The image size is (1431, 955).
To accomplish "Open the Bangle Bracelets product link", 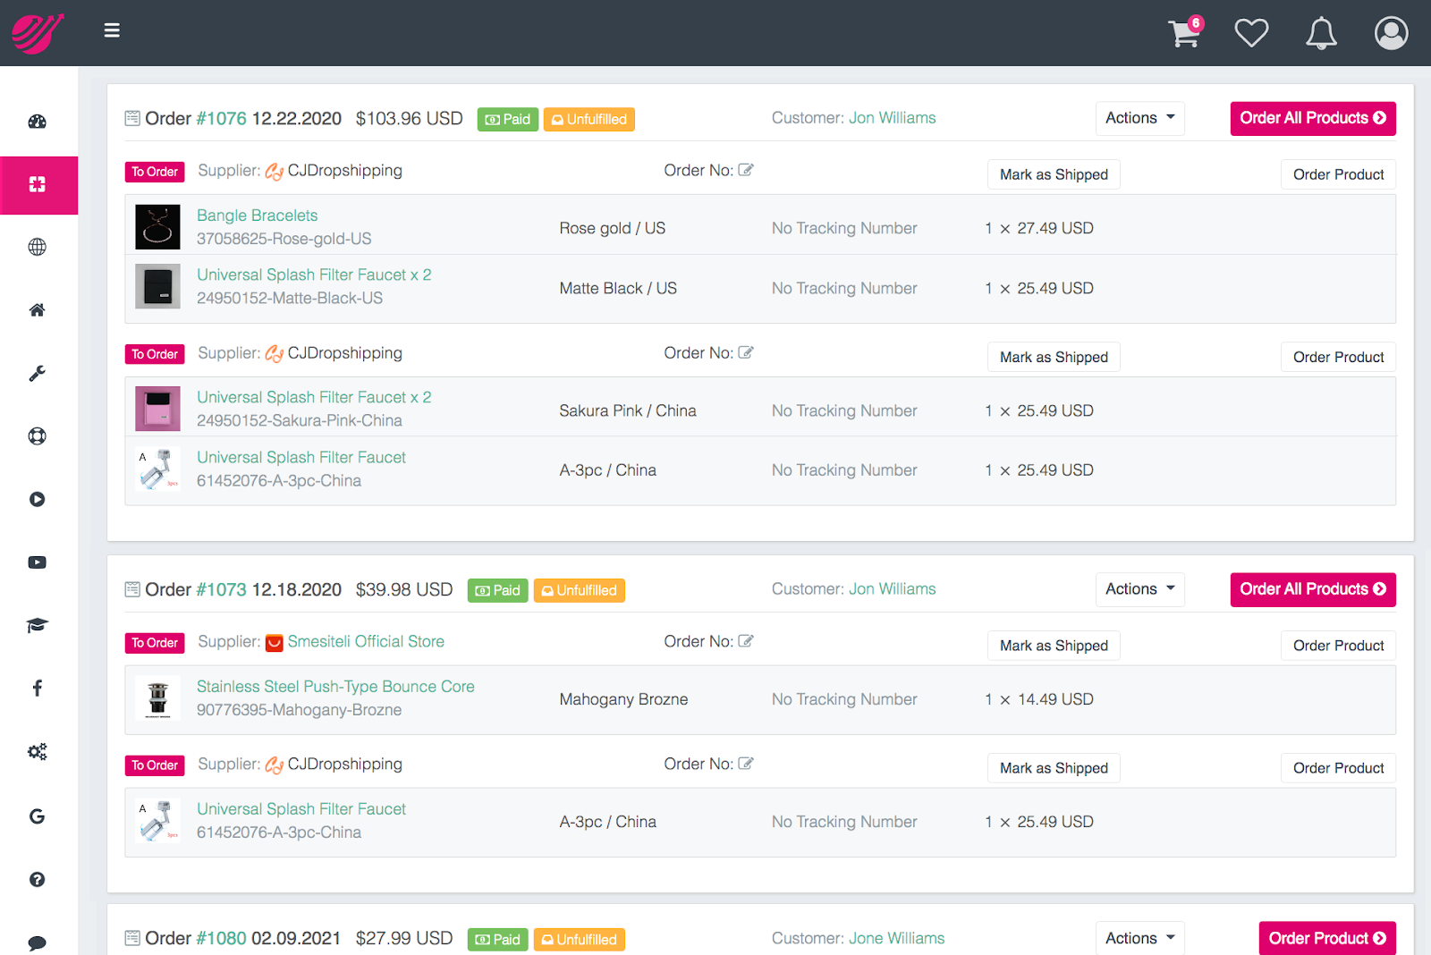I will click(258, 216).
